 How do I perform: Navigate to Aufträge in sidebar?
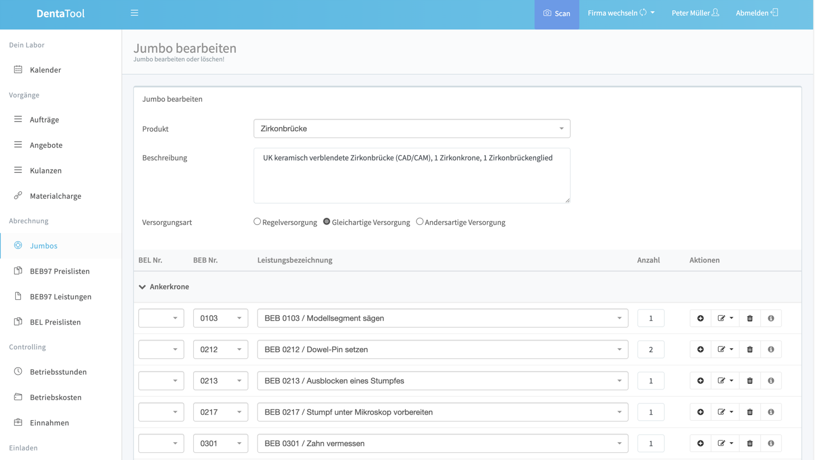point(44,120)
